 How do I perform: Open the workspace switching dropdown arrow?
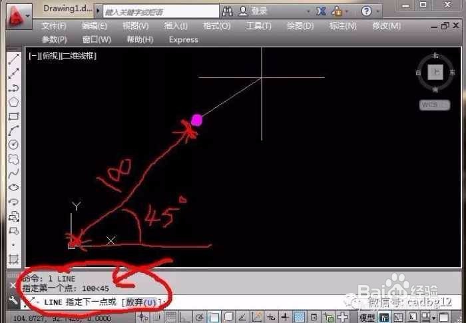433,318
